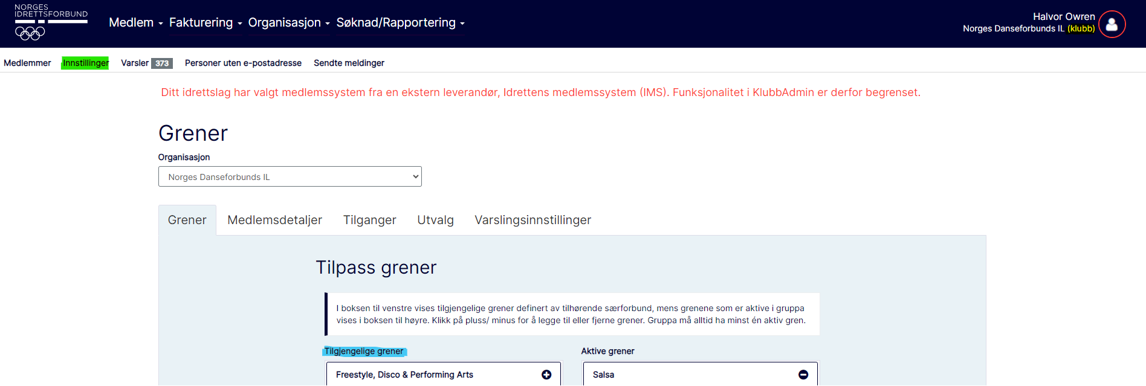Remove Salsa with the minus icon
This screenshot has width=1146, height=386.
tap(803, 375)
